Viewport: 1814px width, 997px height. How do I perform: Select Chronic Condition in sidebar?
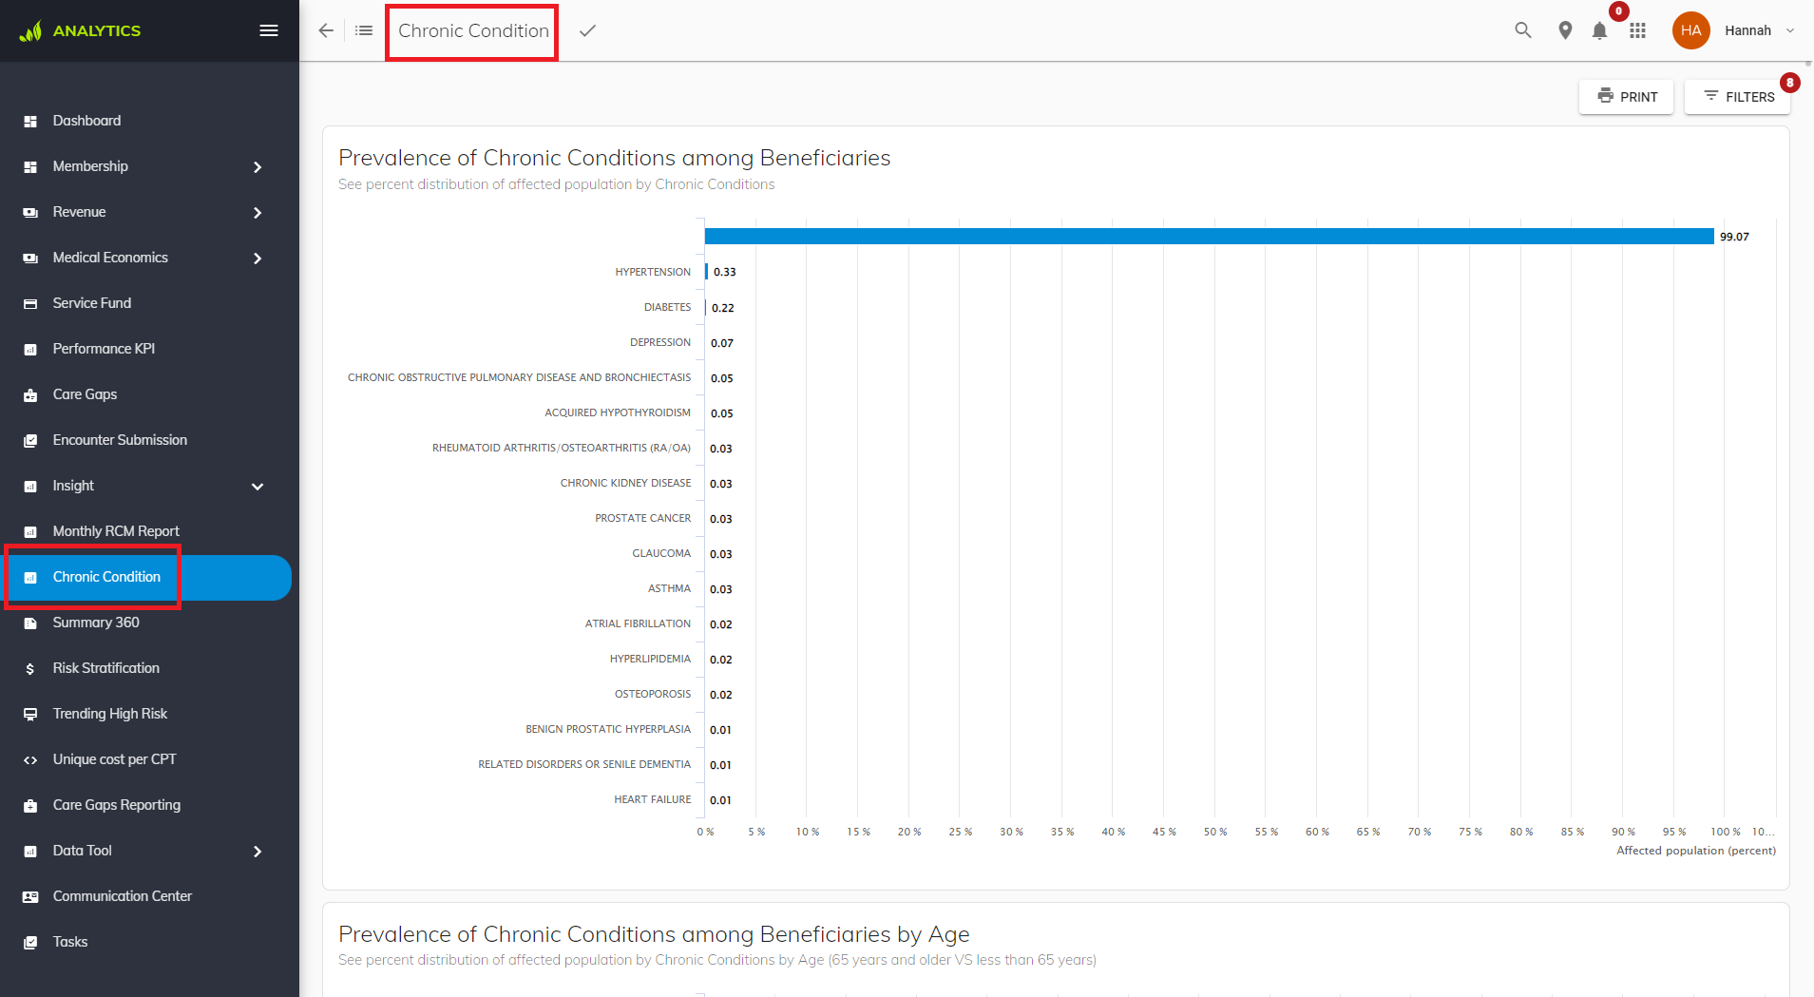pos(145,577)
